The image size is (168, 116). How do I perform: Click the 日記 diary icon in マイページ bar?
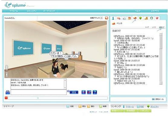tap(68, 106)
